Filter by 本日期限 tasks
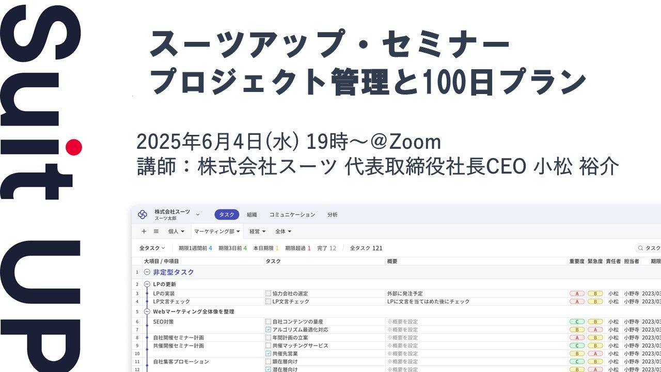 pos(266,248)
